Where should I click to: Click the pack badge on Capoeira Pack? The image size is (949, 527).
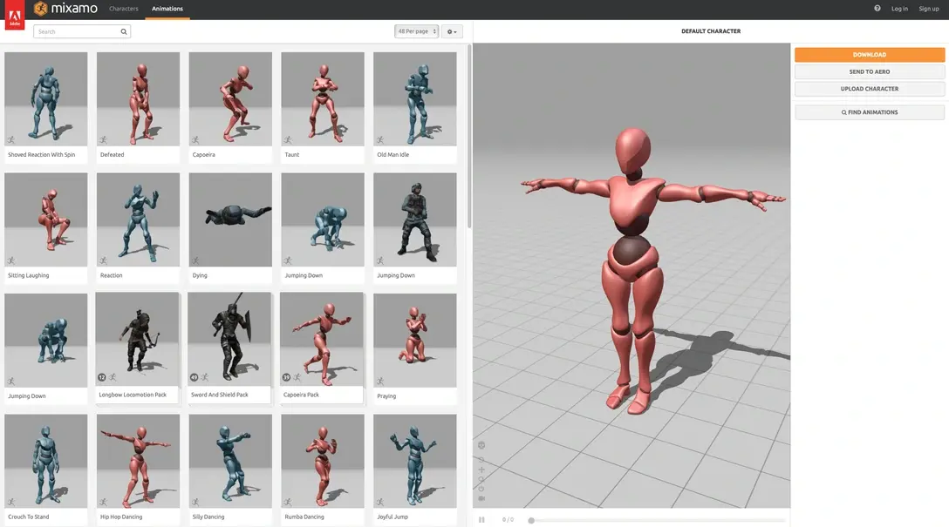tap(286, 377)
